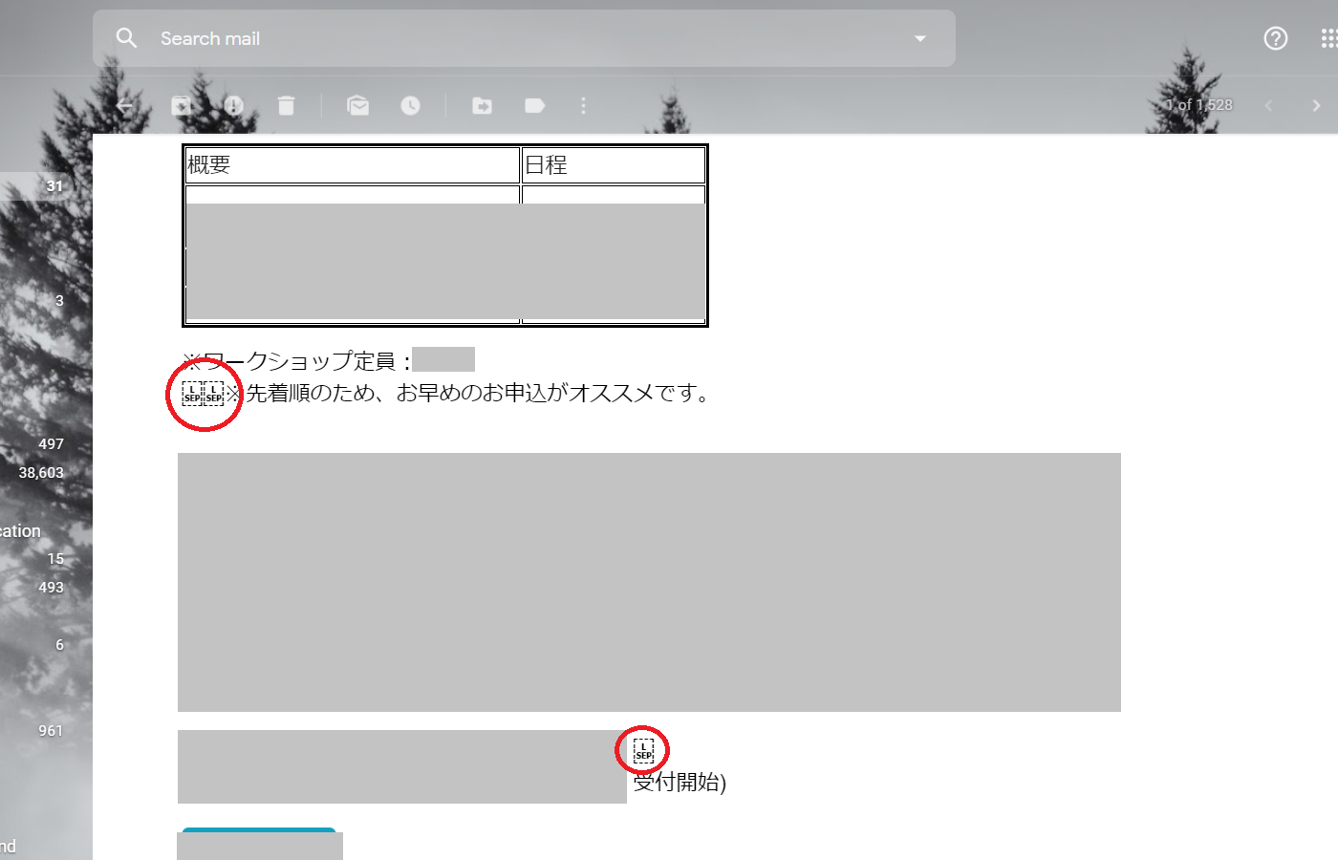Archive the current email
Screen dimensions: 1338x860
coord(181,105)
